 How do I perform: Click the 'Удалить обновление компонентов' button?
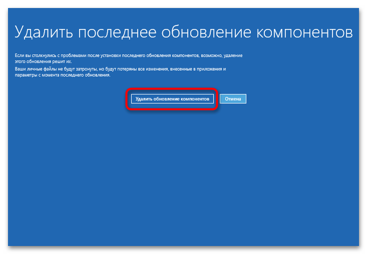(x=172, y=99)
